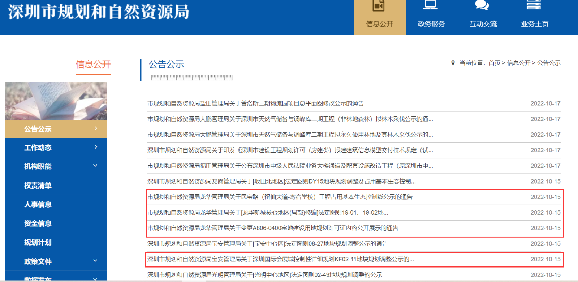Screen dimensions: 578x282
Task: Open the 权责清单 sidebar section
Action: (x=38, y=186)
